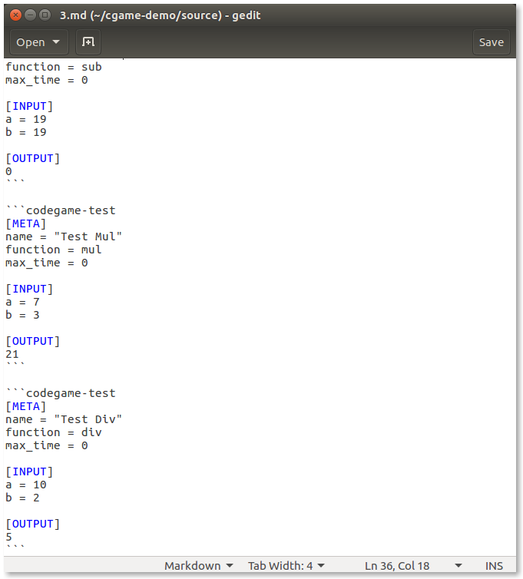Open the Open file dropdown

[x=38, y=42]
